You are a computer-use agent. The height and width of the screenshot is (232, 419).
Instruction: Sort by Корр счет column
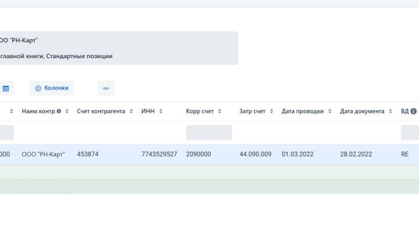(219, 111)
